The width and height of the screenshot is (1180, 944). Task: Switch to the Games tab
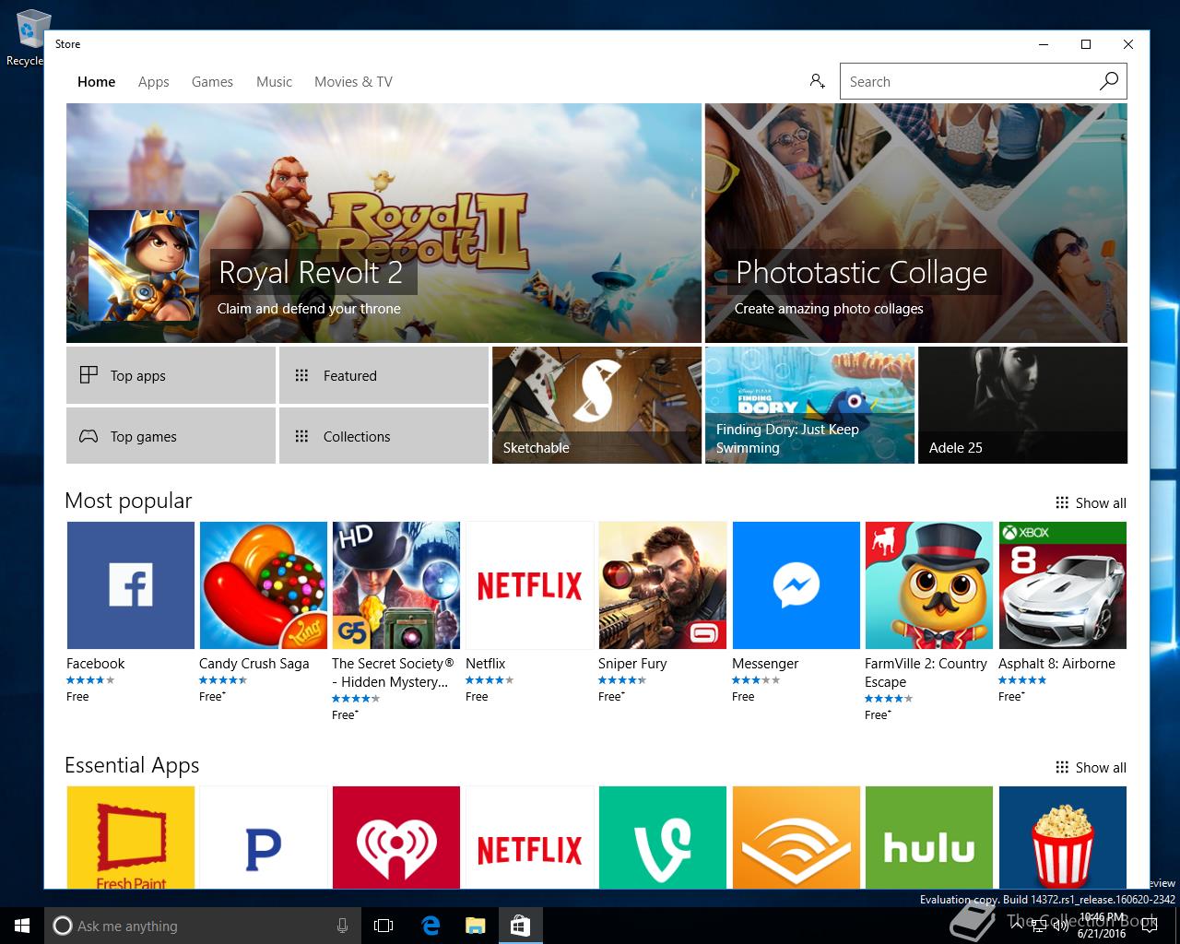[212, 81]
